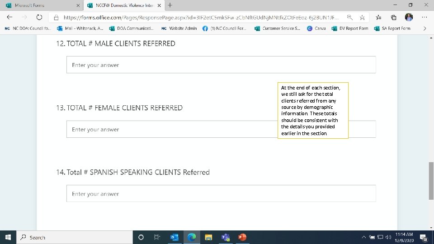Click the page vertical scrollbar thumb
Image resolution: width=434 pixels, height=244 pixels.
431,181
